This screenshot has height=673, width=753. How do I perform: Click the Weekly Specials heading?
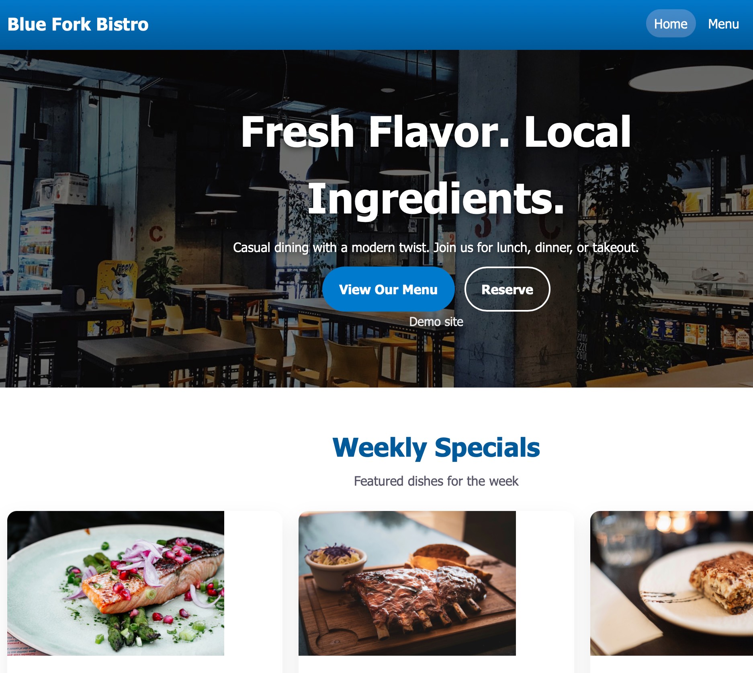[436, 447]
